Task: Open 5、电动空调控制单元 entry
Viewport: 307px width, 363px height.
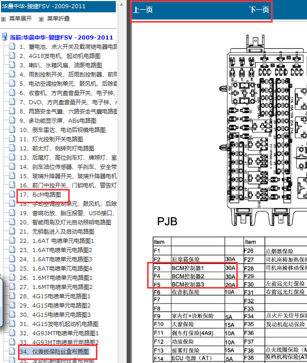Action: 68,84
